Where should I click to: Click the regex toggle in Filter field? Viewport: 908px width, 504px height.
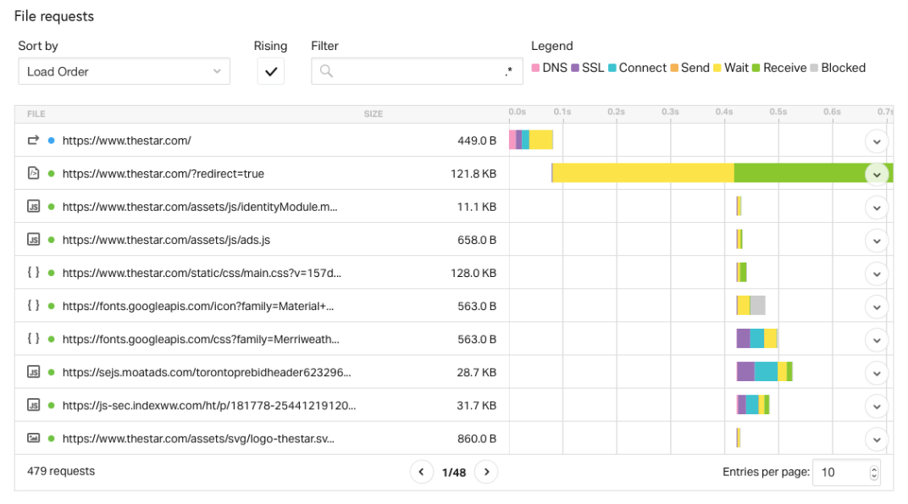(508, 72)
